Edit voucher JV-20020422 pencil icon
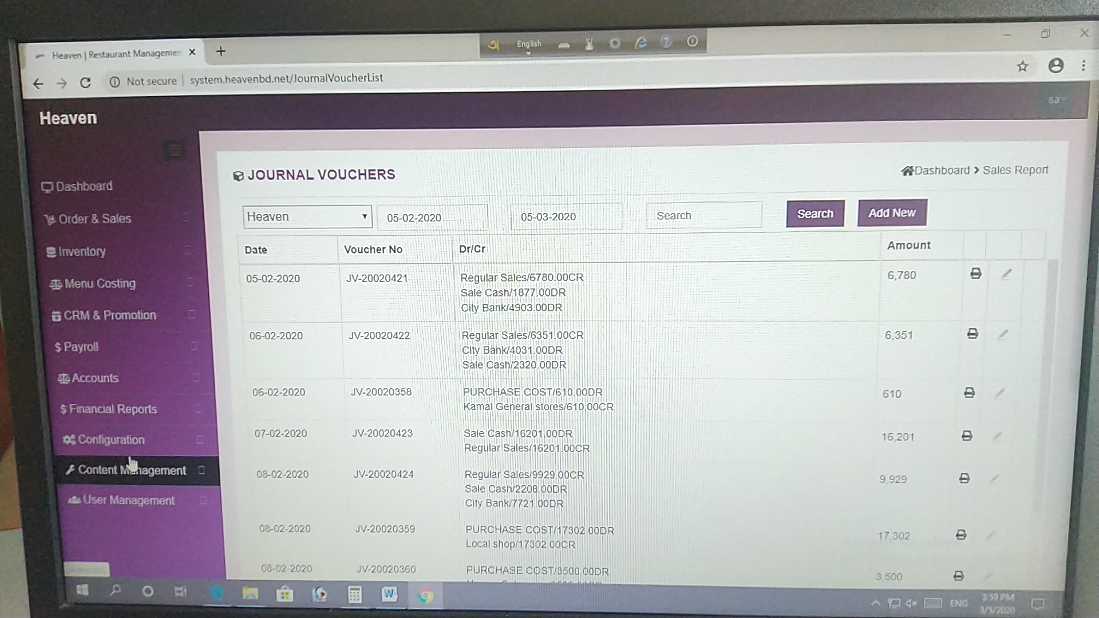This screenshot has width=1099, height=618. [x=1003, y=334]
